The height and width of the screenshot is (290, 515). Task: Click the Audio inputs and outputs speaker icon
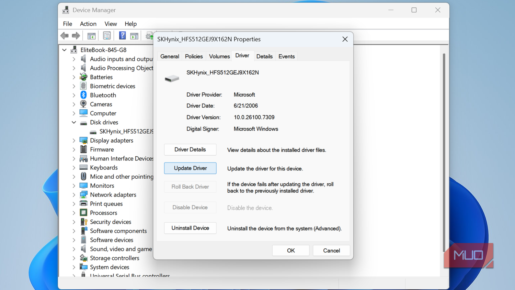pos(83,59)
